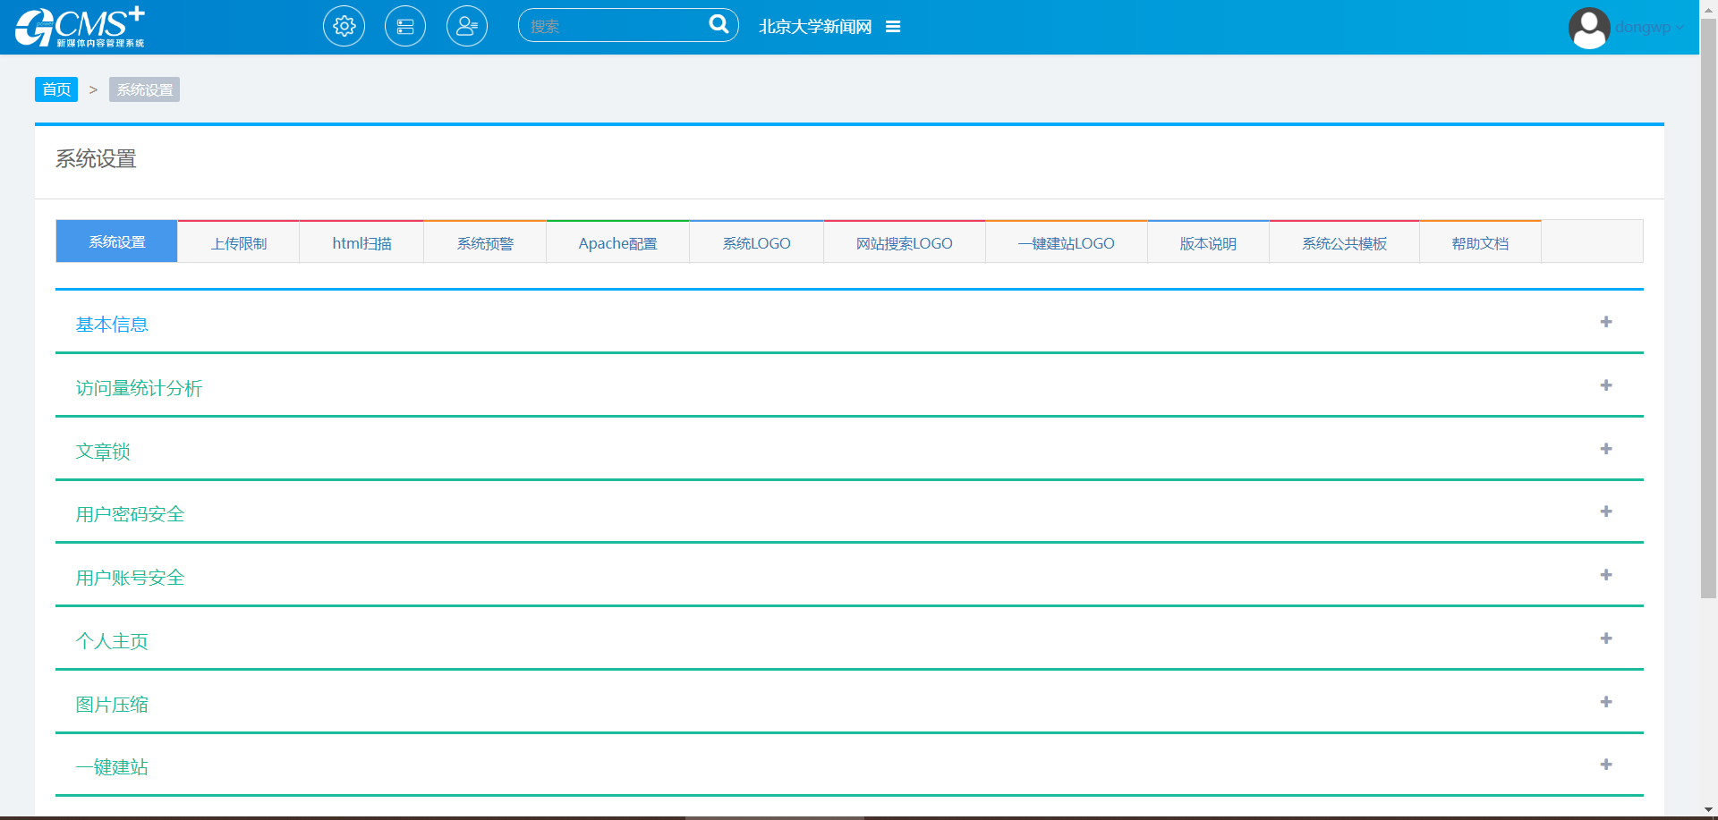The width and height of the screenshot is (1718, 820).
Task: Click the 个人主页 section title
Action: tap(112, 641)
